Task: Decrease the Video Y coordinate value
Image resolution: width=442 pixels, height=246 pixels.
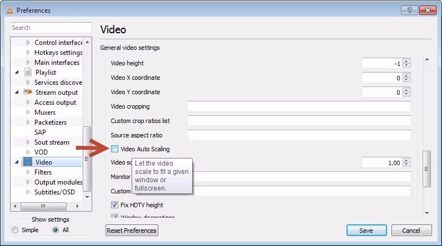Action: click(x=406, y=94)
